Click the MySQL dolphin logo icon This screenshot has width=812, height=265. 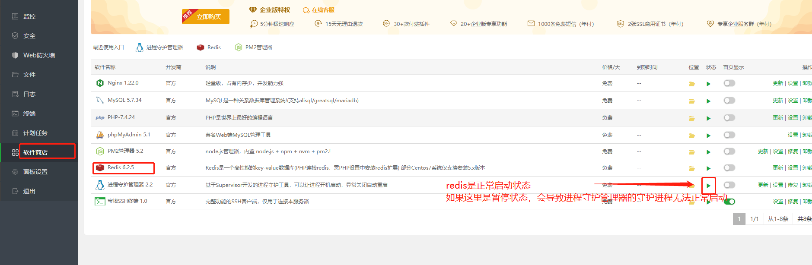(x=100, y=100)
